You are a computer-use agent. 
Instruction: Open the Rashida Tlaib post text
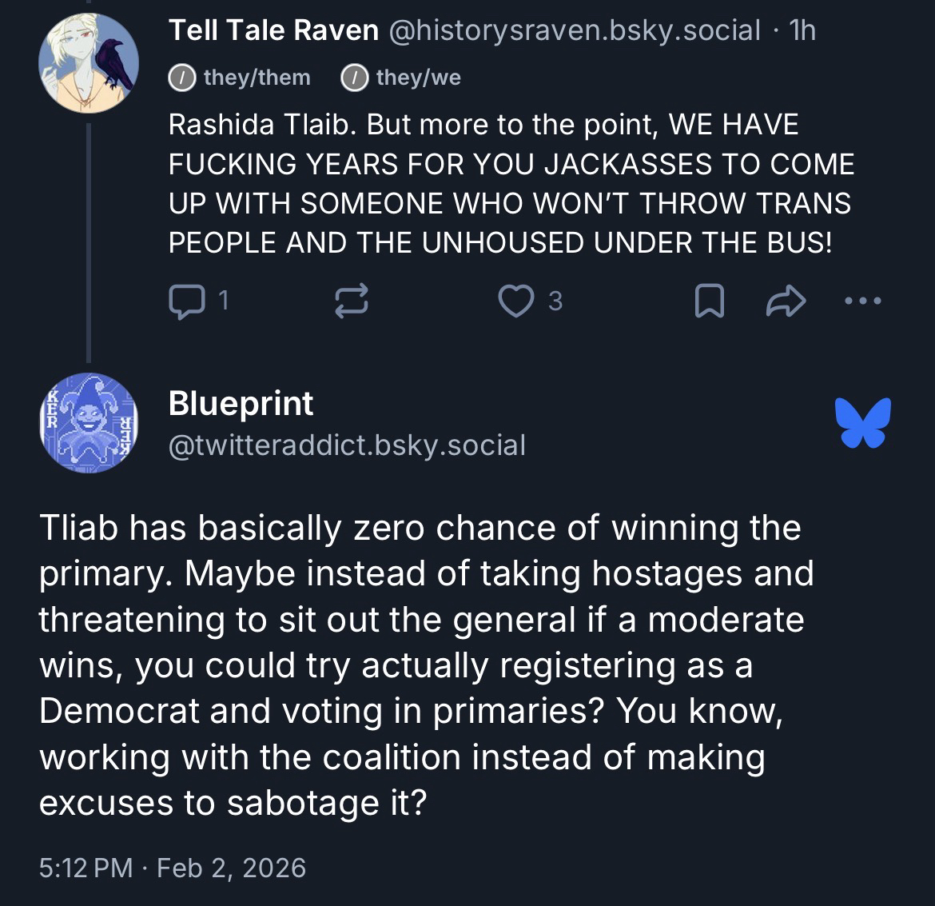tap(511, 184)
